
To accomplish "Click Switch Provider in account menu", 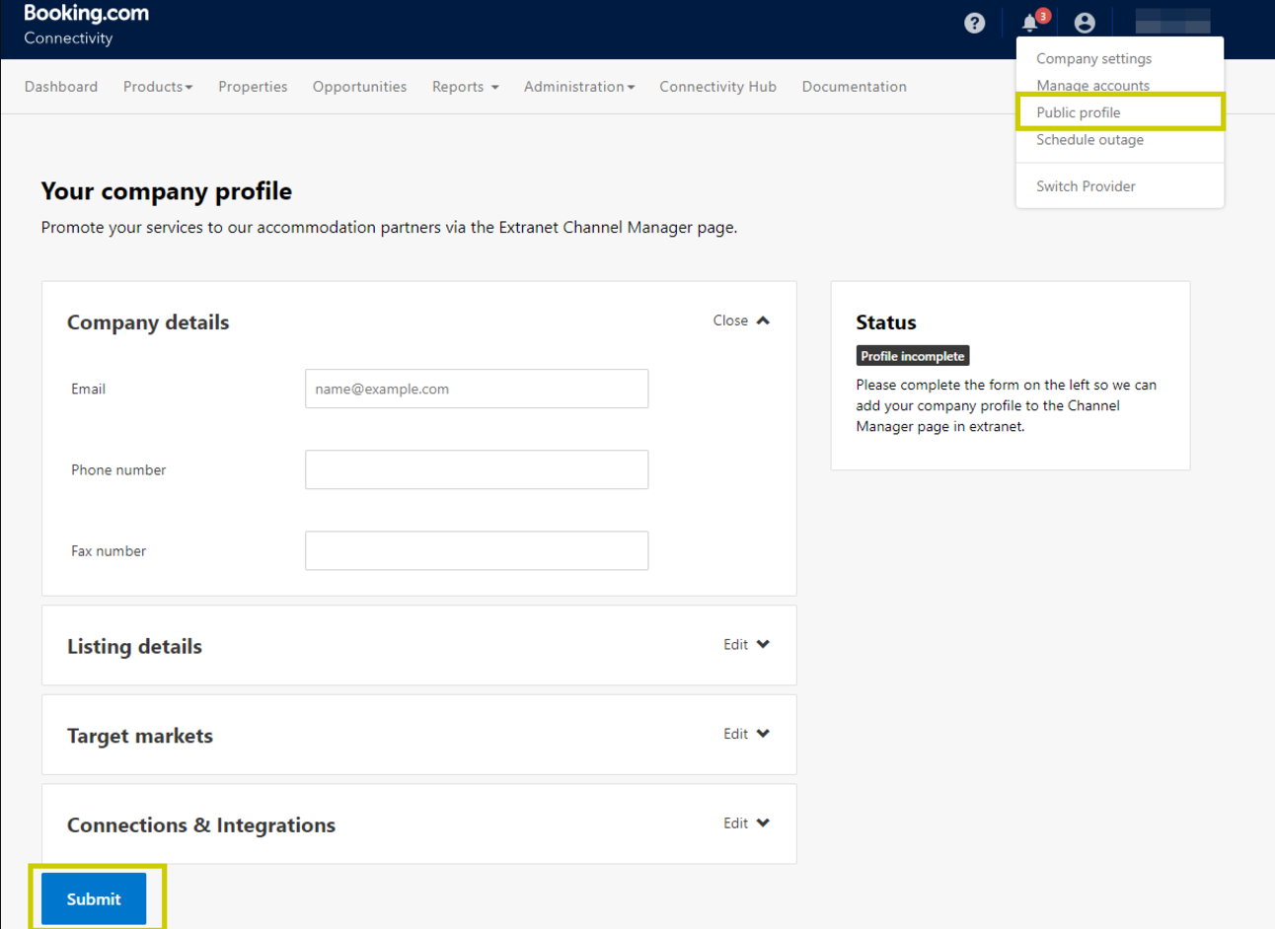I will (1086, 186).
